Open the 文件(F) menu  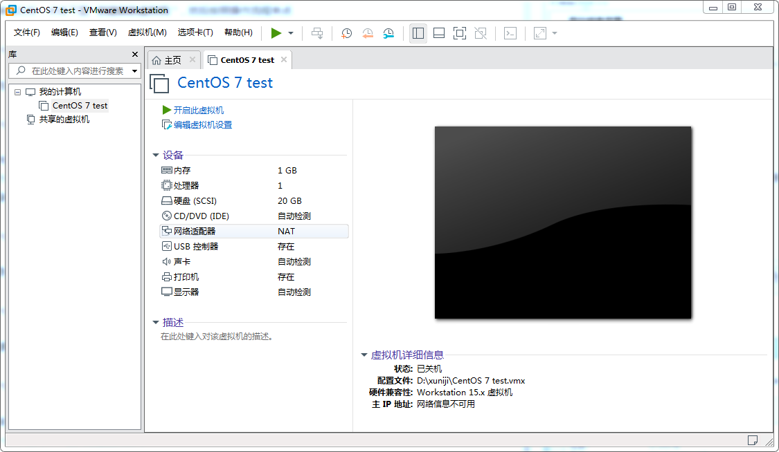(x=27, y=32)
